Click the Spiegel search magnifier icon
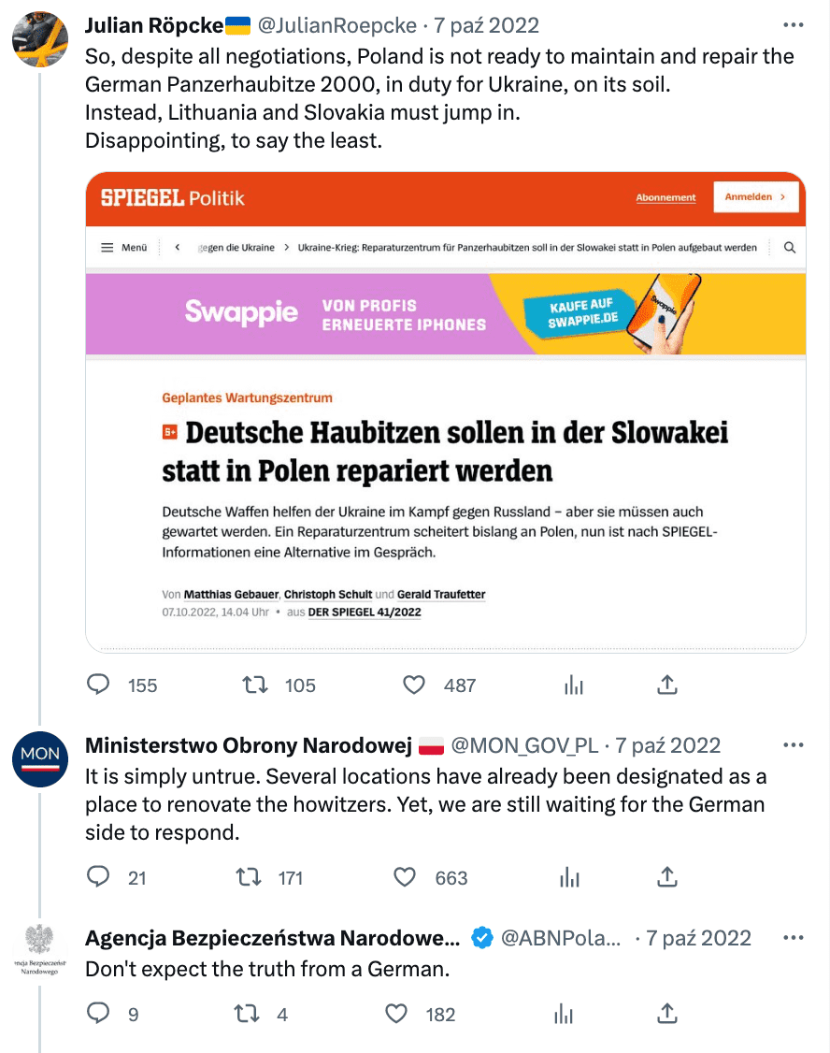The height and width of the screenshot is (1053, 830). [x=789, y=248]
